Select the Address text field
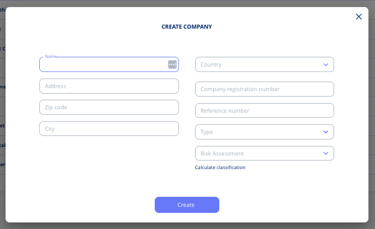Viewport: 375px width, 229px height. point(109,86)
